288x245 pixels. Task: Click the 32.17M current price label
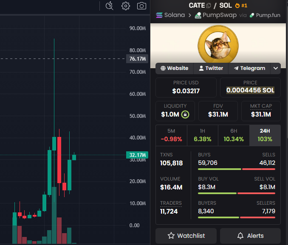[137, 155]
